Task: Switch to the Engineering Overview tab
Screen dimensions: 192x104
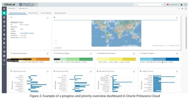Action: pyautogui.click(x=60, y=13)
